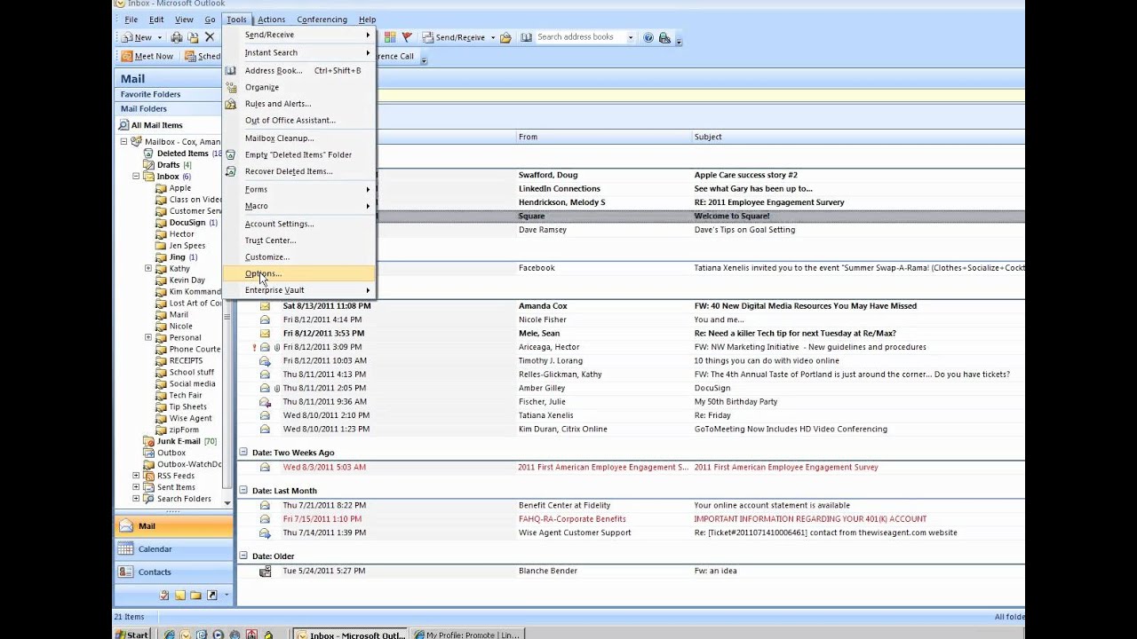
Task: Choose Trust Center... in Tools menu
Action: pos(298,241)
